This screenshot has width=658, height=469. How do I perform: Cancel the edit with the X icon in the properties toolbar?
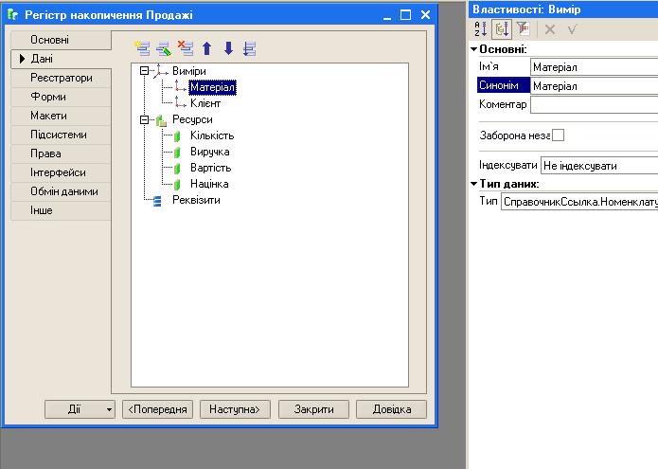(550, 29)
